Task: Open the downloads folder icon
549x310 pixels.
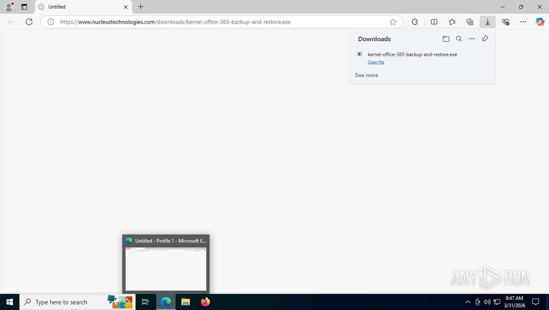Action: coord(446,39)
